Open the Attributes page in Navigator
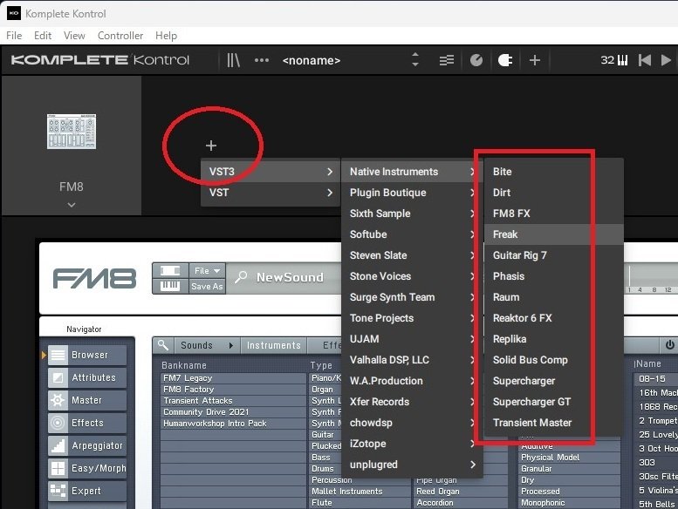 pyautogui.click(x=87, y=377)
